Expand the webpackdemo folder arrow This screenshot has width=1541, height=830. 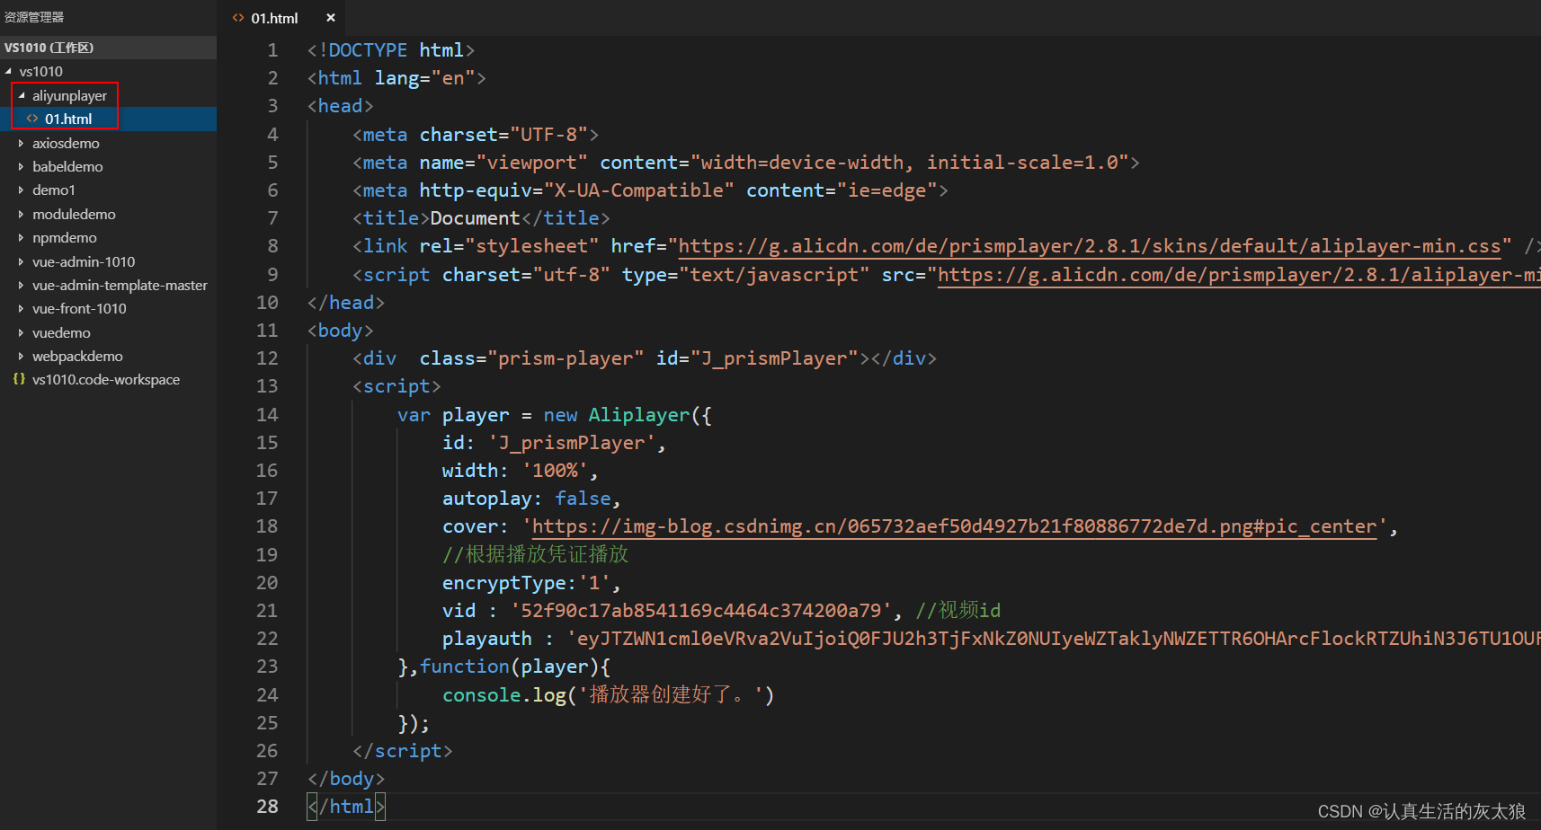pyautogui.click(x=22, y=356)
